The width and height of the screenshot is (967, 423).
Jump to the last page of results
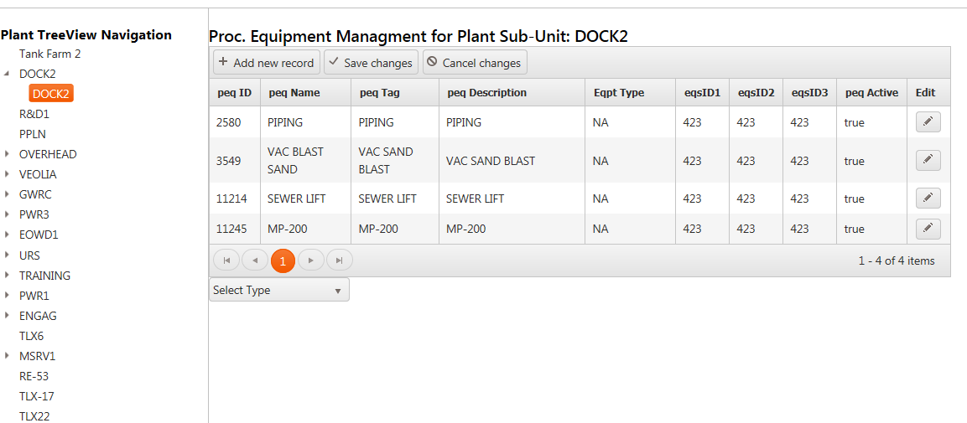tap(339, 261)
